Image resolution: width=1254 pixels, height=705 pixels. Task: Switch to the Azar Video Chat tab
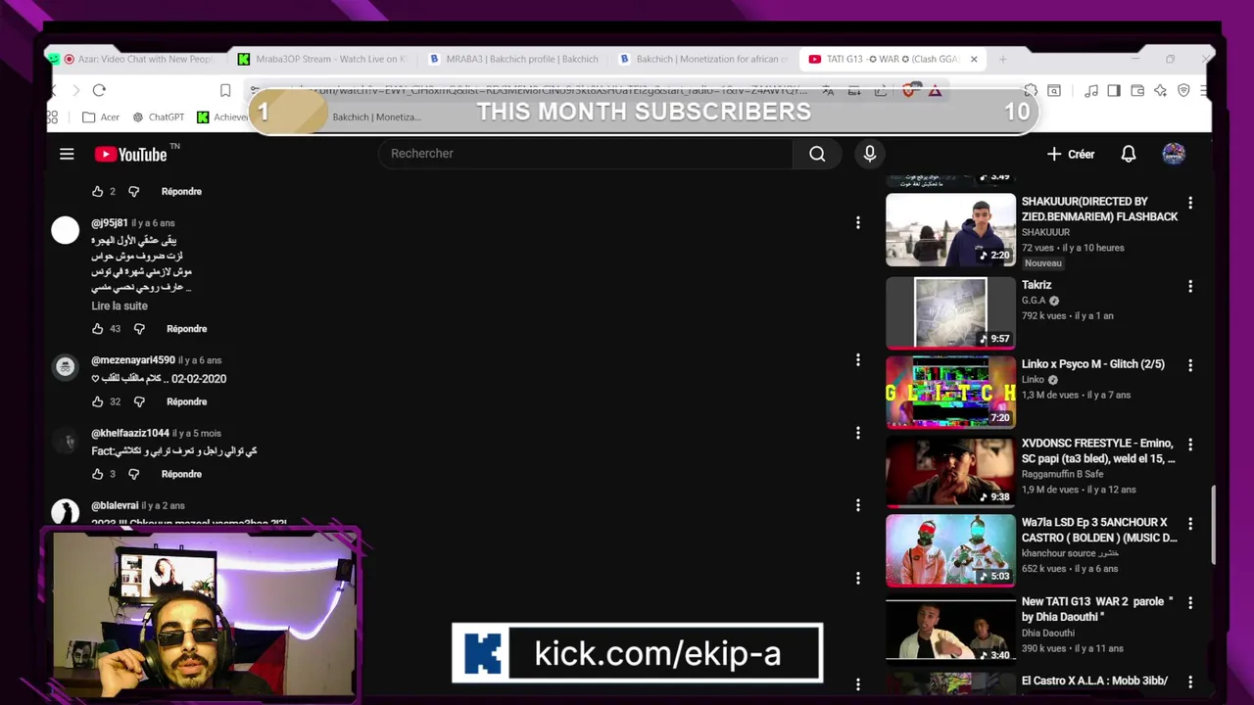pyautogui.click(x=133, y=59)
